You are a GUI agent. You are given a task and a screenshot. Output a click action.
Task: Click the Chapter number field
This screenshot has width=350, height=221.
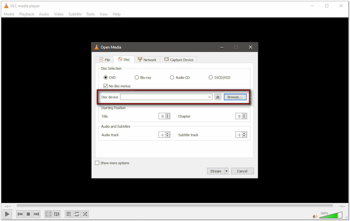click(239, 116)
